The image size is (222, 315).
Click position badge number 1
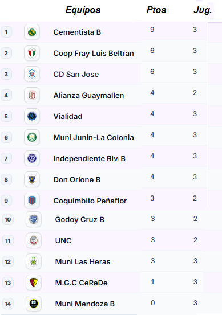6,32
